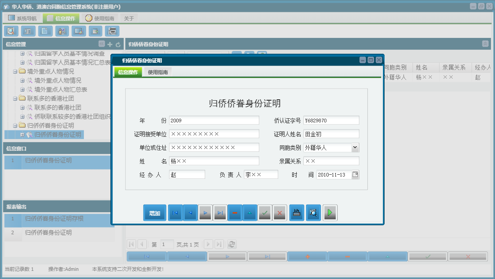Collapse the 归侨侨眷身份证明 folder
495x279 pixels.
tap(15, 126)
